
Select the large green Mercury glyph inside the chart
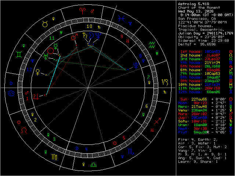pos(55,46)
